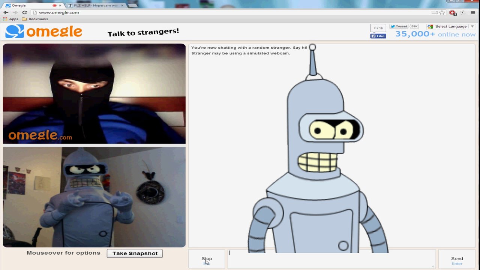480x270 pixels.
Task: Click the browser Forward arrow
Action: point(15,12)
